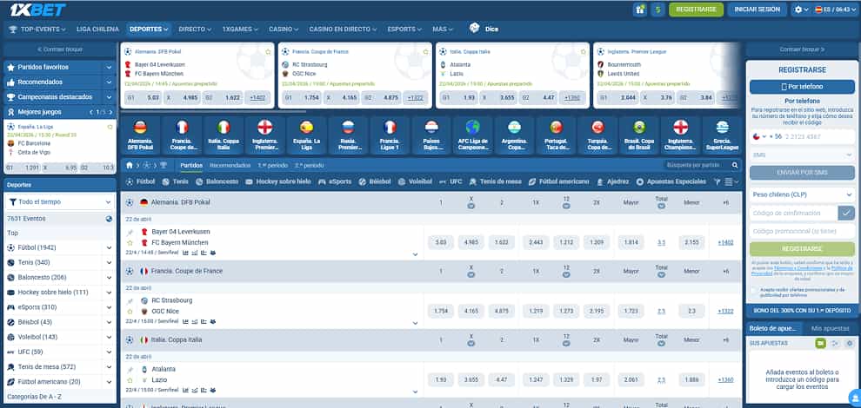Click INICIAR SESIÓN button
The image size is (861, 408).
click(x=757, y=10)
